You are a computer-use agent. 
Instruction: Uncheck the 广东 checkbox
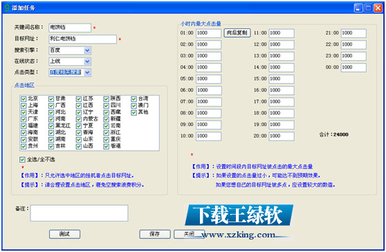[x=24, y=119]
